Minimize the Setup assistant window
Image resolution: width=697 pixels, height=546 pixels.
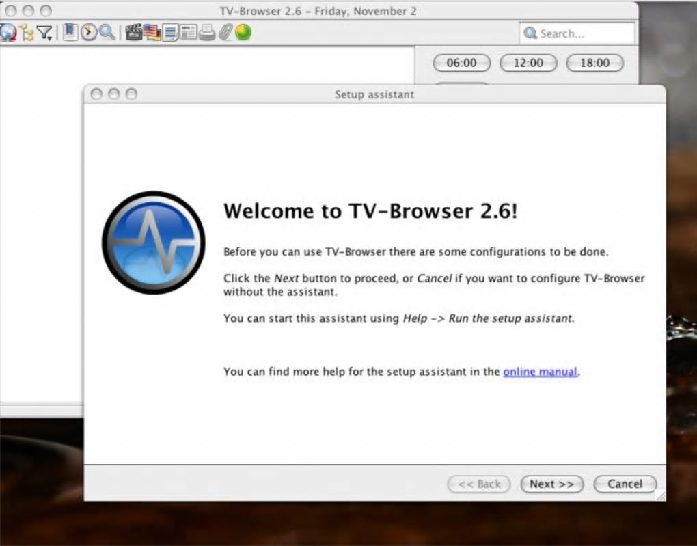click(x=114, y=94)
